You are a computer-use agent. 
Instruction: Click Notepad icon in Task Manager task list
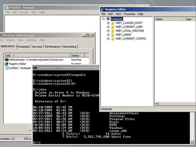[7, 68]
